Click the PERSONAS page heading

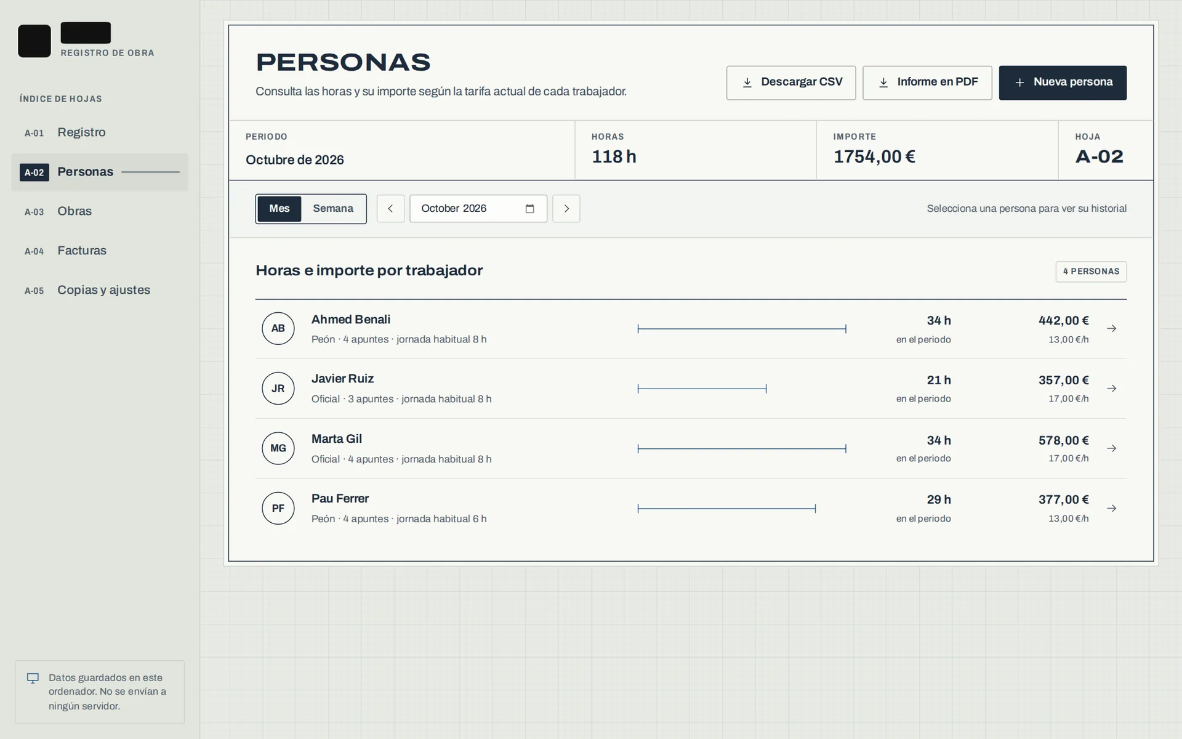[x=343, y=63]
